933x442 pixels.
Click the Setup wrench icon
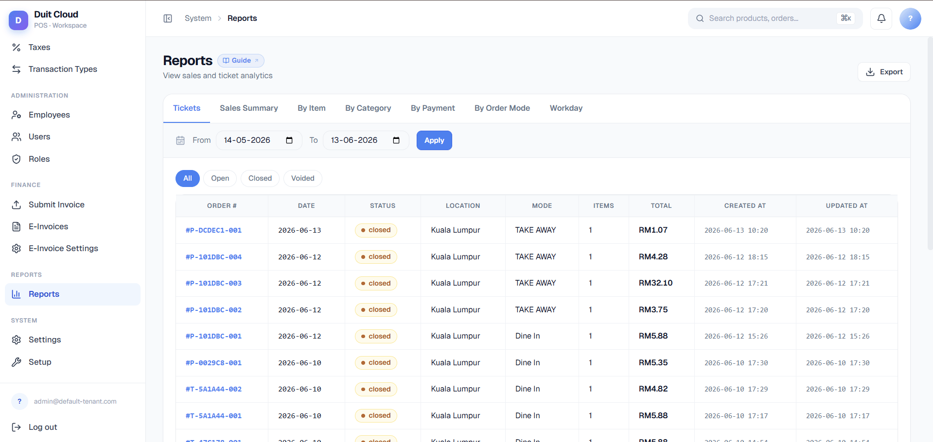(17, 362)
